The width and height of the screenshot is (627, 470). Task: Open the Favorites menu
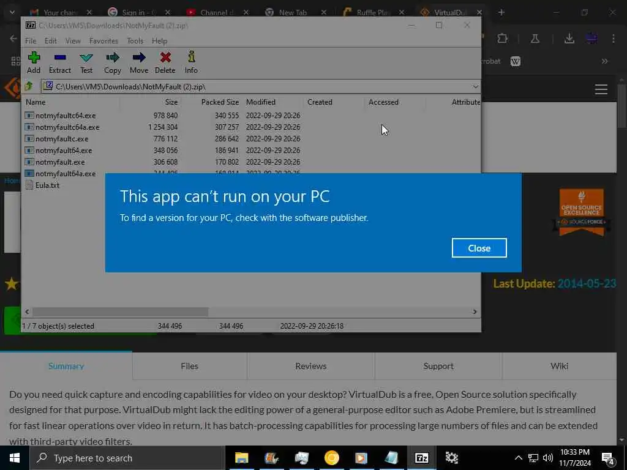point(103,41)
